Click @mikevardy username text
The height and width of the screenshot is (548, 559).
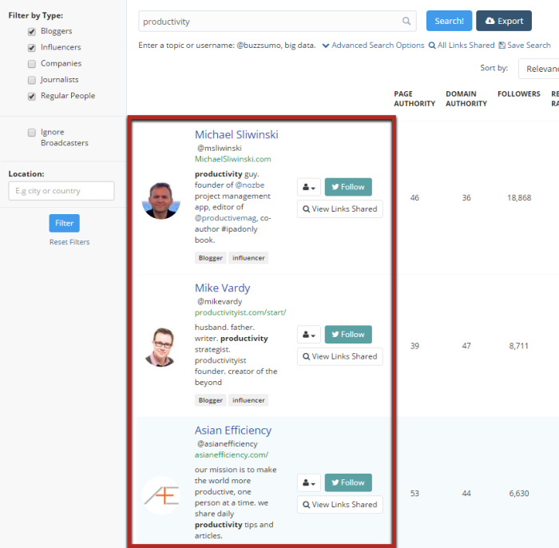[x=220, y=302]
